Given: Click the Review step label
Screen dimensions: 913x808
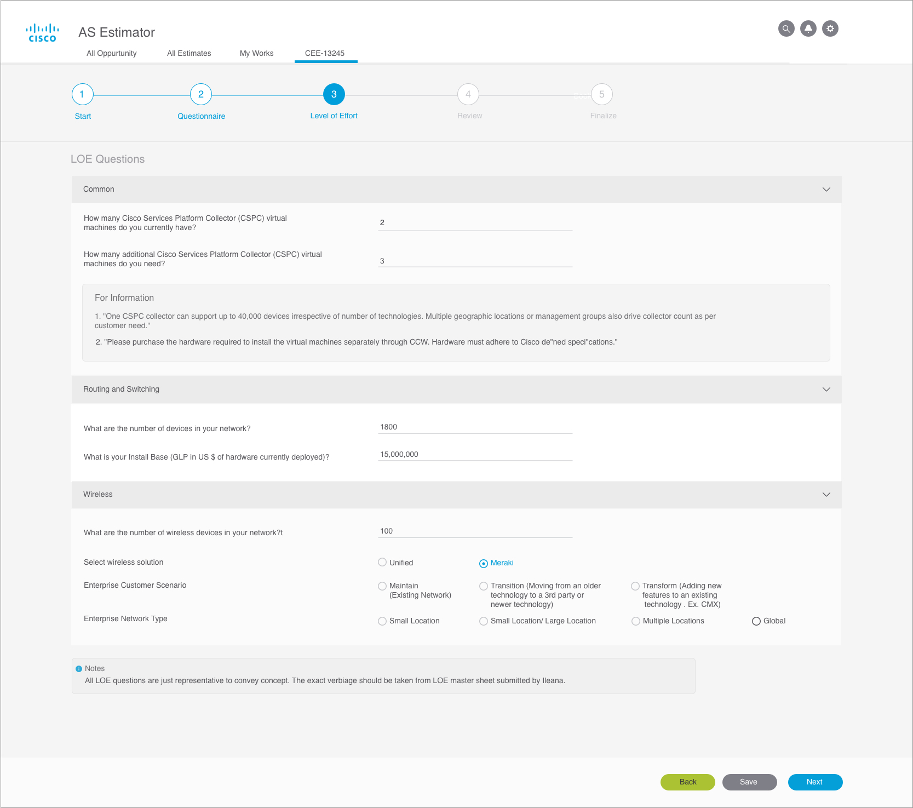Looking at the screenshot, I should 470,116.
